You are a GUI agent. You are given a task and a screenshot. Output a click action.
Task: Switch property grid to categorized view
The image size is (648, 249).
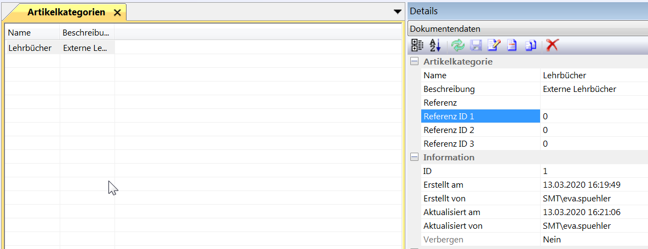pyautogui.click(x=417, y=45)
